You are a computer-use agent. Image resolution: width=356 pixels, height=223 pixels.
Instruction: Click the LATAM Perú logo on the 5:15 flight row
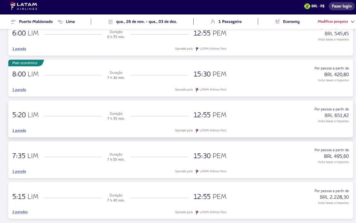[x=197, y=212]
